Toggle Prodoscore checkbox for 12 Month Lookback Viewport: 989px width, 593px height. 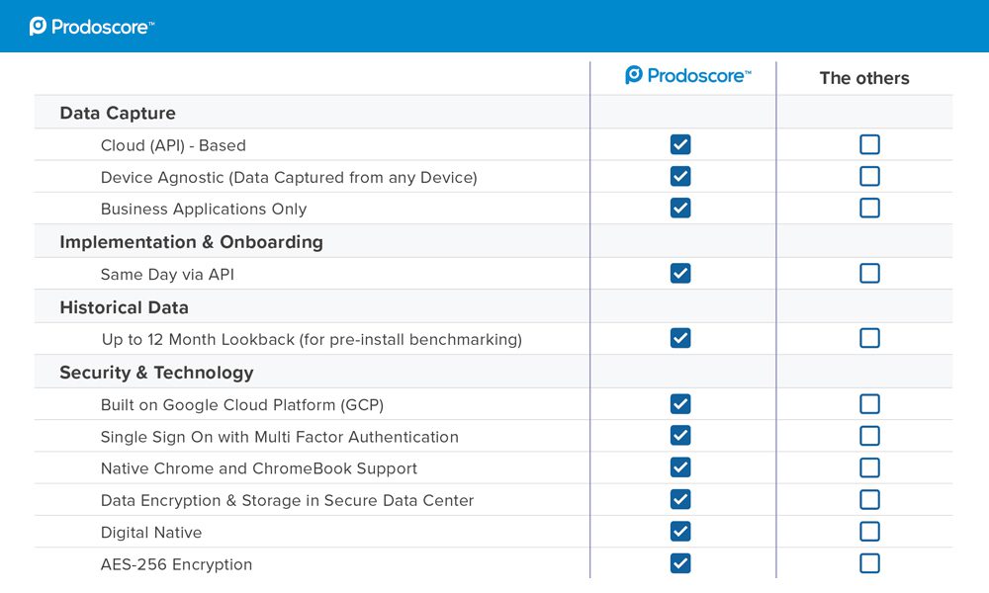pyautogui.click(x=680, y=338)
